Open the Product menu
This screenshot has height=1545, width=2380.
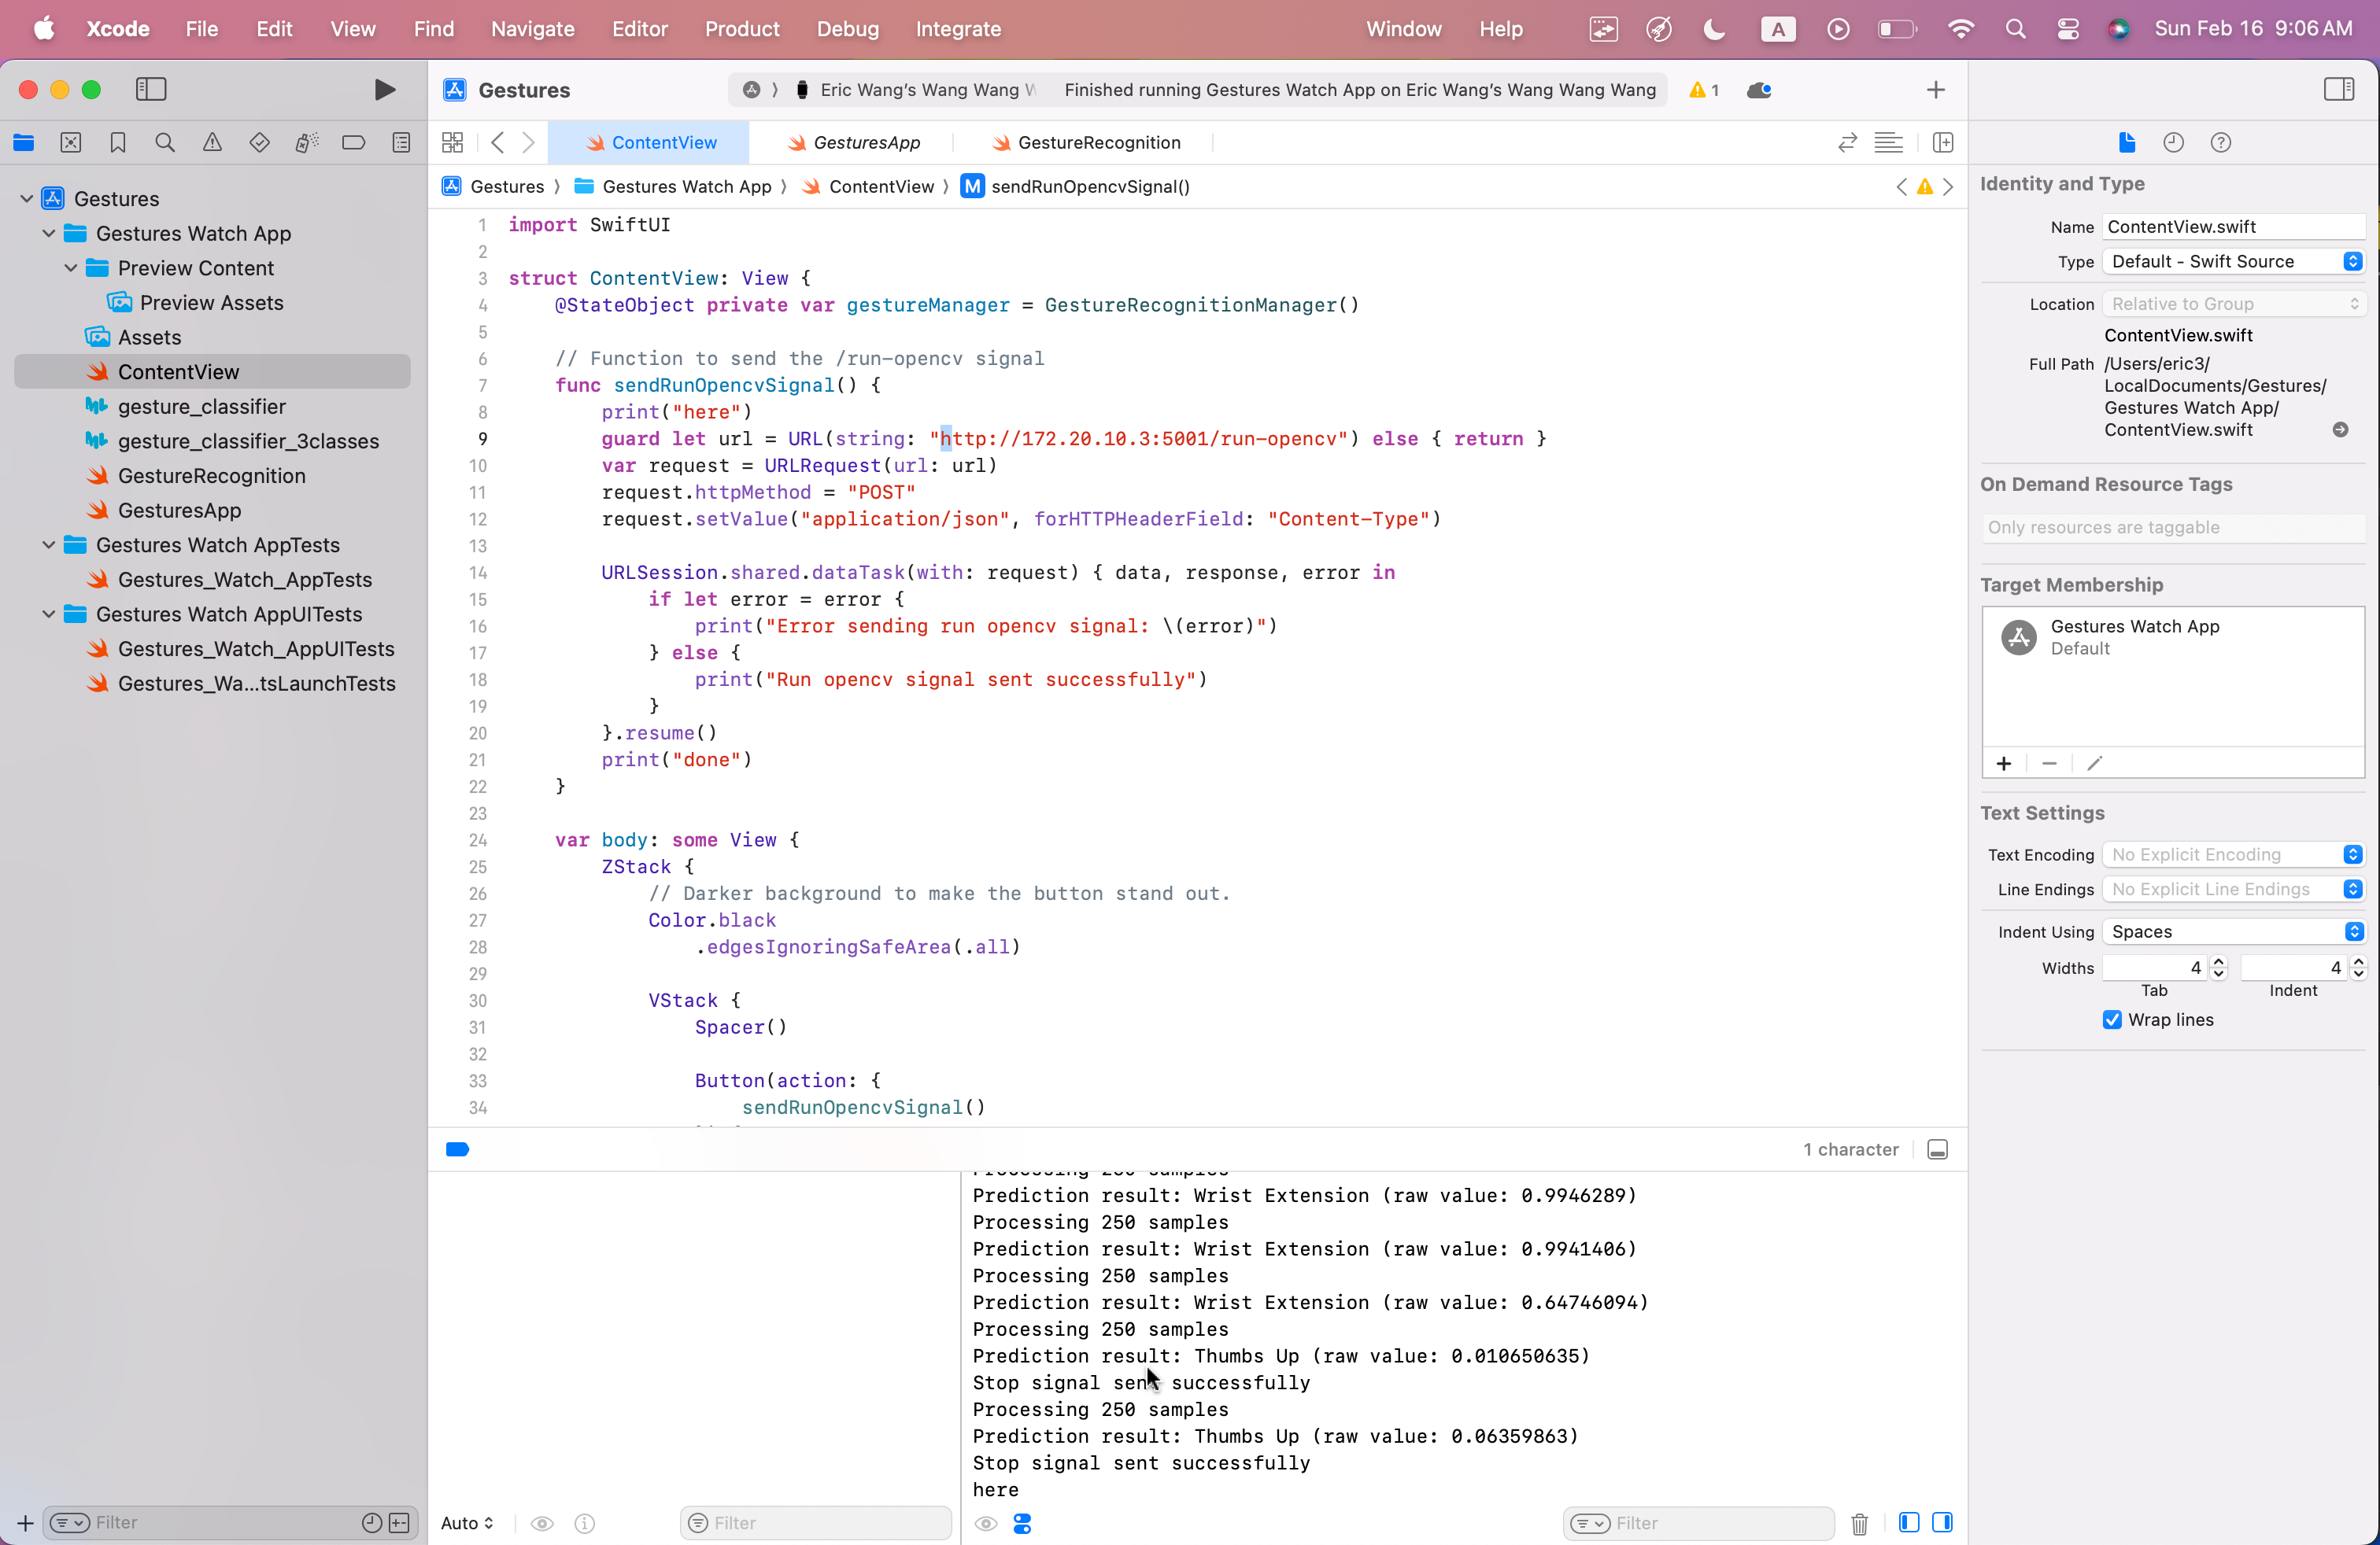(741, 29)
